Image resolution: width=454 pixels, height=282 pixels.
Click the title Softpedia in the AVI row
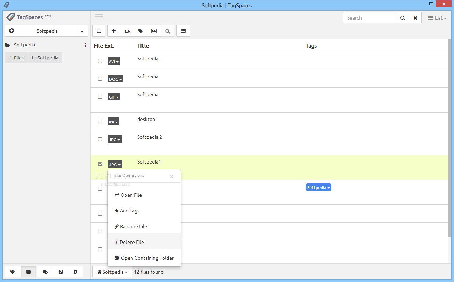click(x=148, y=59)
